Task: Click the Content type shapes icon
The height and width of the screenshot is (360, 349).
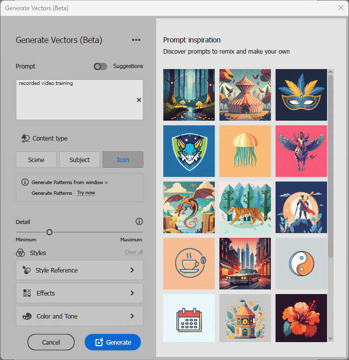Action: [x=25, y=138]
